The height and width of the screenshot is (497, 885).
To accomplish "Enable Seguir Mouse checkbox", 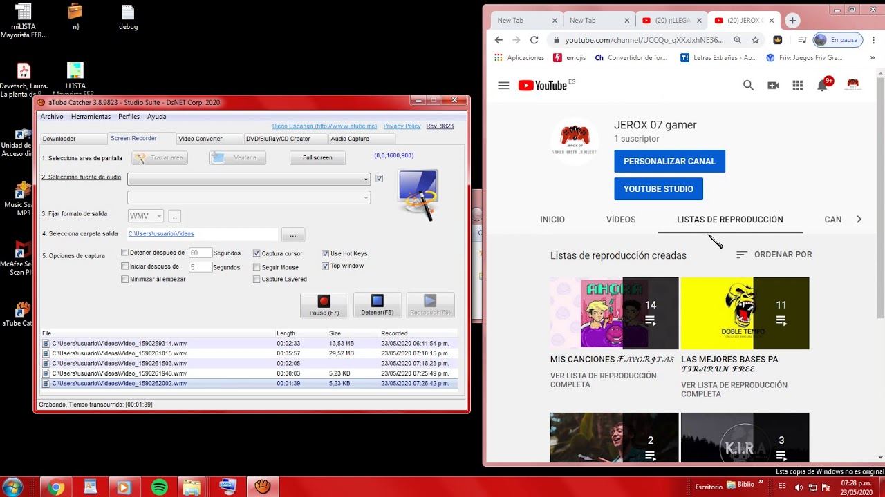I will coord(257,267).
